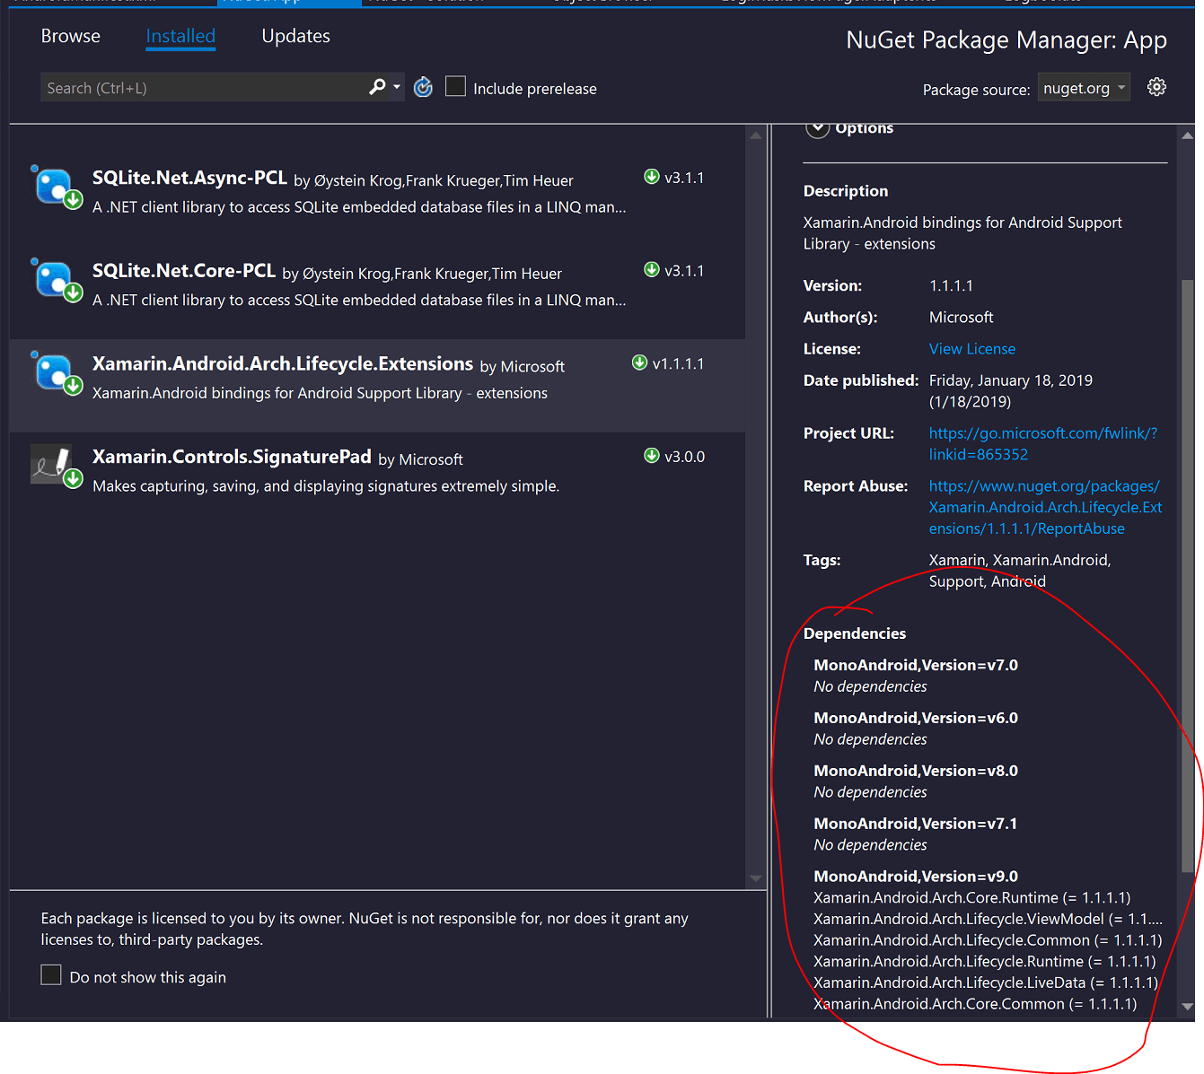The image size is (1204, 1074).
Task: Click the v3.0.0 version label
Action: point(684,457)
